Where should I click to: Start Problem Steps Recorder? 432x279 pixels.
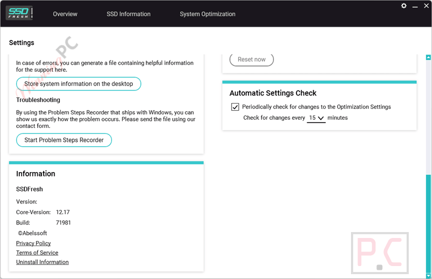(x=64, y=140)
